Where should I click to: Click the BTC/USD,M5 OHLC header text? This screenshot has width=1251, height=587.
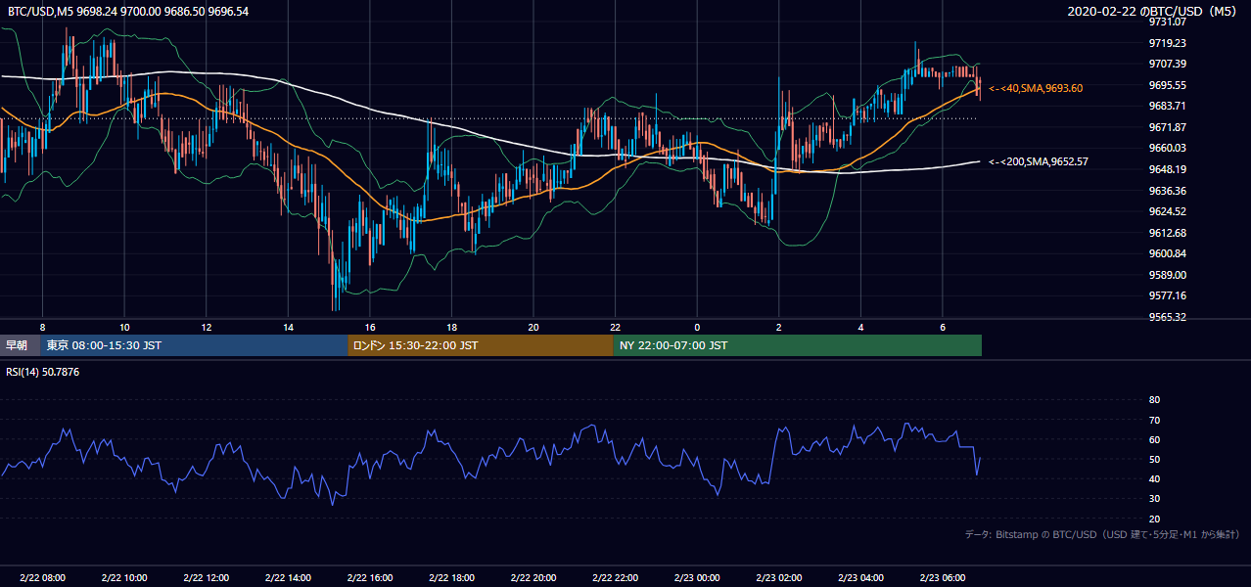[128, 12]
